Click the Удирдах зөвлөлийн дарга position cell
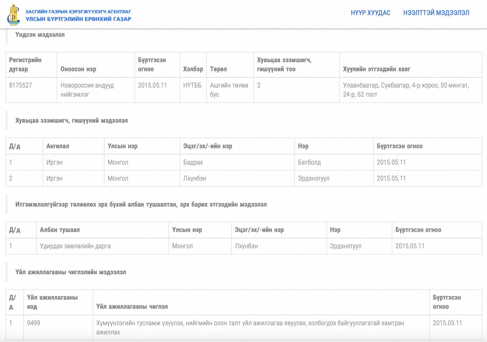The height and width of the screenshot is (342, 487). point(102,246)
